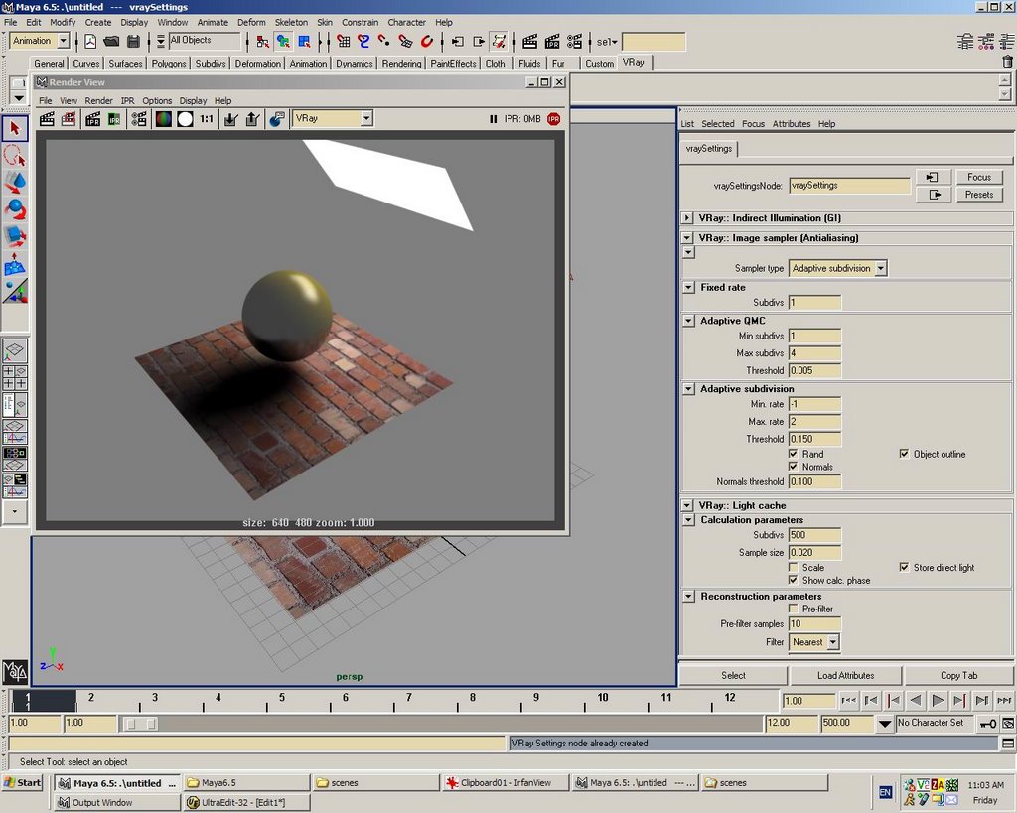
Task: Click the Open Scene folder icon
Action: pyautogui.click(x=111, y=42)
